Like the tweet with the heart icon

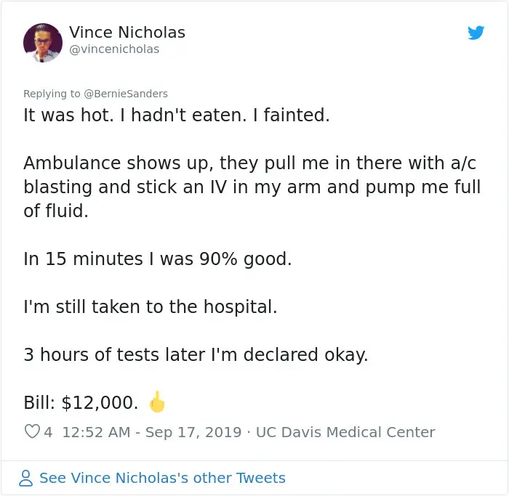pyautogui.click(x=32, y=432)
